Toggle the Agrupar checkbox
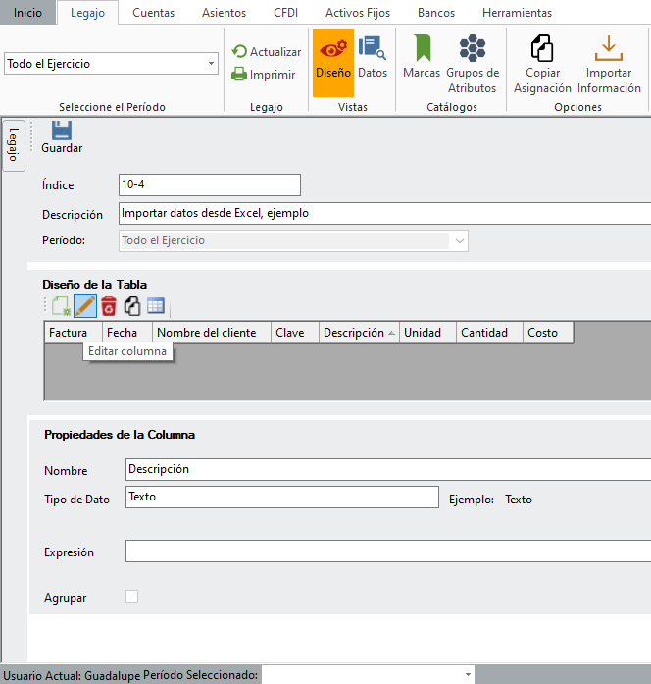The height and width of the screenshot is (684, 651). click(132, 596)
